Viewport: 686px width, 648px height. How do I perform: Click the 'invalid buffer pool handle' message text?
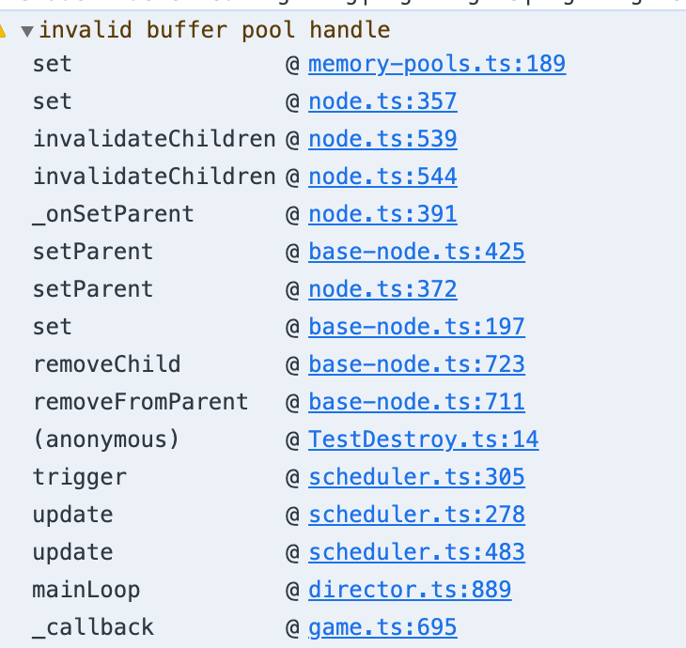[214, 30]
